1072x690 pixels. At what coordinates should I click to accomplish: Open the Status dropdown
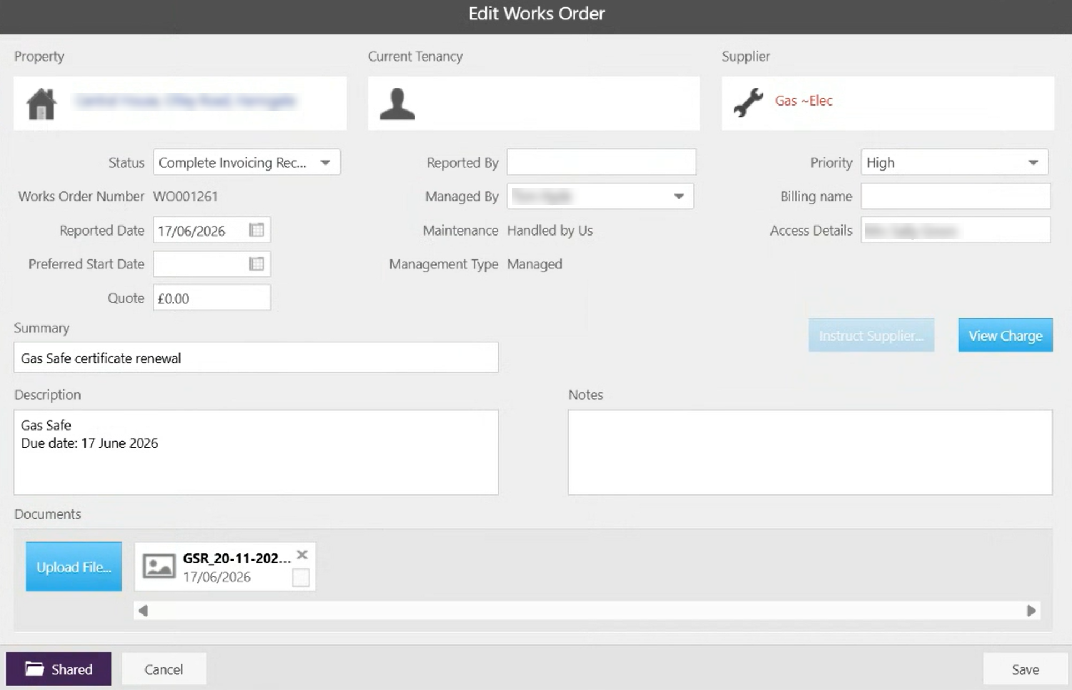point(247,162)
